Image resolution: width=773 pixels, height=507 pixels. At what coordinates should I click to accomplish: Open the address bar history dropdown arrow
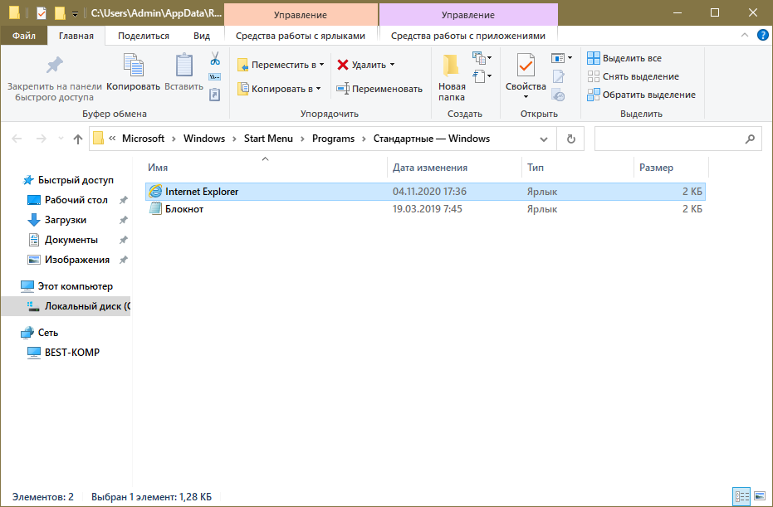543,139
